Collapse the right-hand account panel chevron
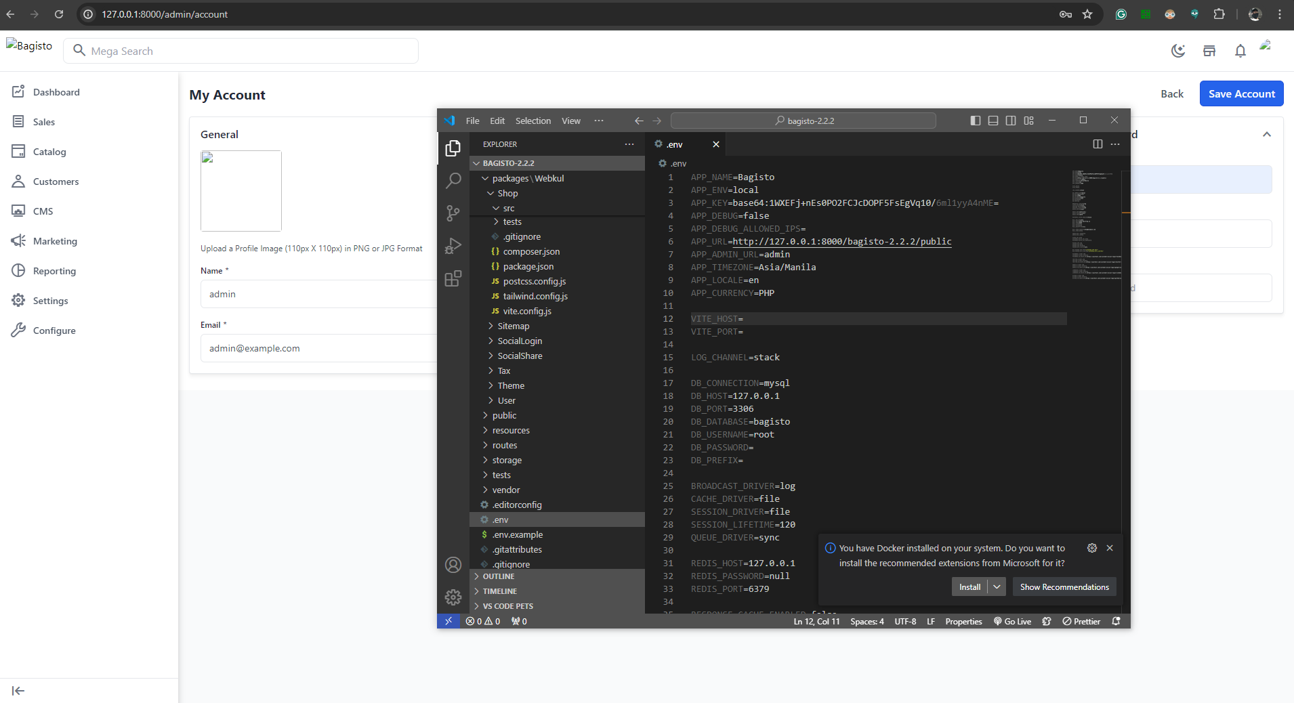 1266,134
